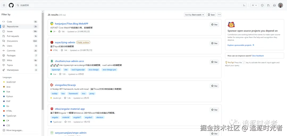Expand More languages list
Image resolution: width=287 pixels, height=136 pixels.
pyautogui.click(x=13, y=130)
